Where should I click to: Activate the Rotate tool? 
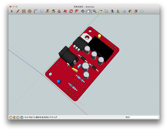[71, 11]
